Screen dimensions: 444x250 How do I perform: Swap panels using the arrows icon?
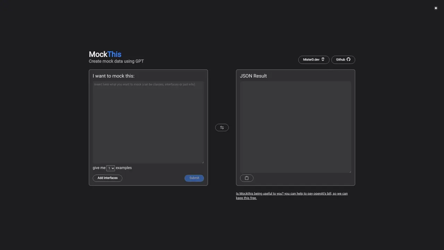coord(222,127)
